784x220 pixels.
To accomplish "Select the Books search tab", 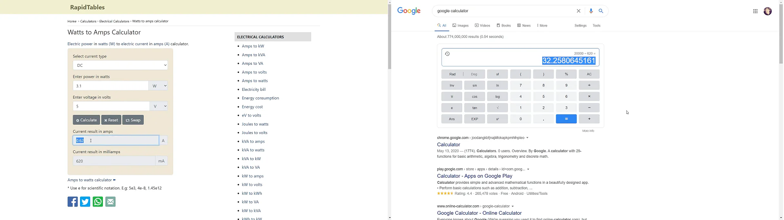I will point(503,25).
